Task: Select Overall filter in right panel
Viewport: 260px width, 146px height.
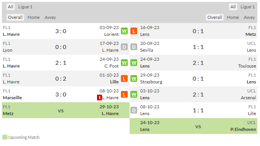Action: pyautogui.click(x=215, y=17)
